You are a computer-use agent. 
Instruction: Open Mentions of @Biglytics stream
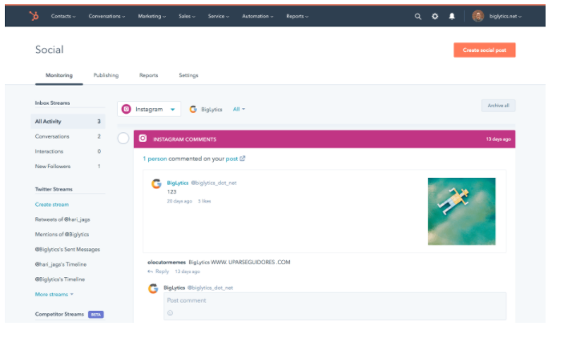point(62,235)
